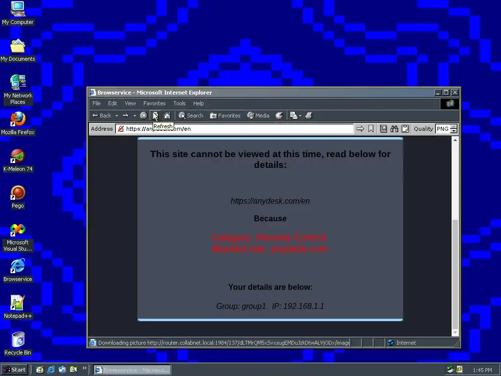Click the insecure lock icon in address bar
Screen dimensions: 501x376
coord(121,129)
